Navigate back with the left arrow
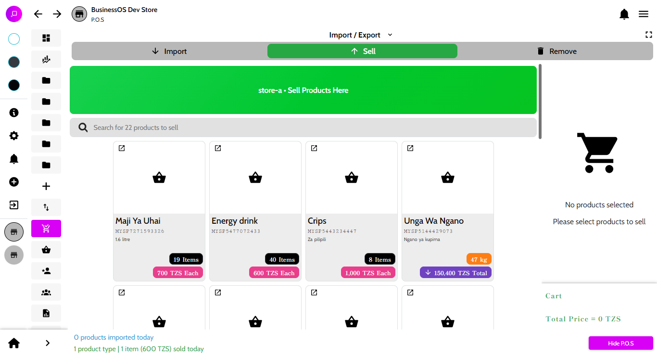The height and width of the screenshot is (356, 657). (x=38, y=14)
